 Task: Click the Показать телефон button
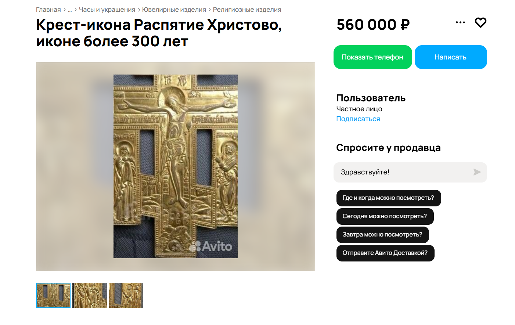point(372,57)
